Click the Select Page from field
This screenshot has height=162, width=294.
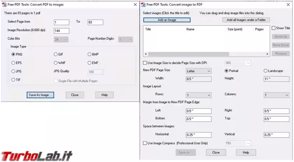pos(61,22)
